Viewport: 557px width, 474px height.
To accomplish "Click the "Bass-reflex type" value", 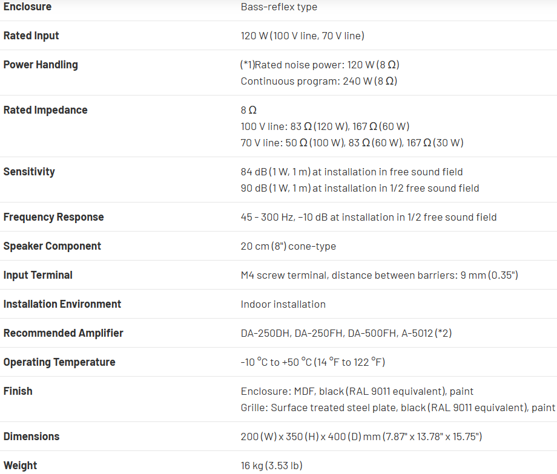I will pyautogui.click(x=278, y=7).
